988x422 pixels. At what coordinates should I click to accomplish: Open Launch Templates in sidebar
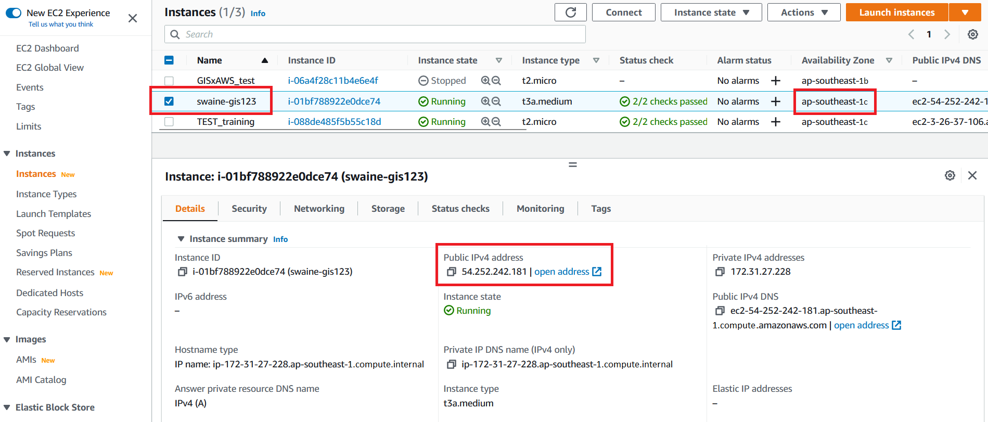coord(54,214)
